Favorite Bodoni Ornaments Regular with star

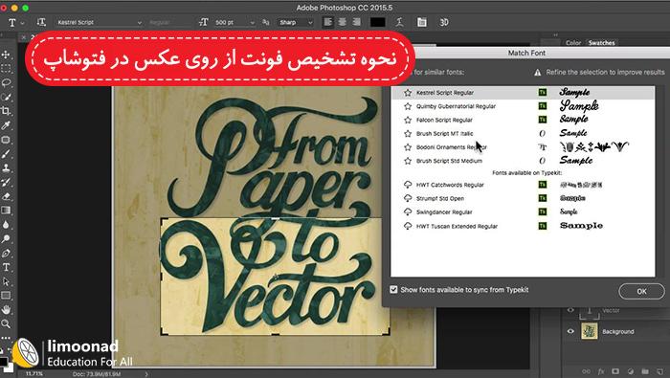pos(408,147)
